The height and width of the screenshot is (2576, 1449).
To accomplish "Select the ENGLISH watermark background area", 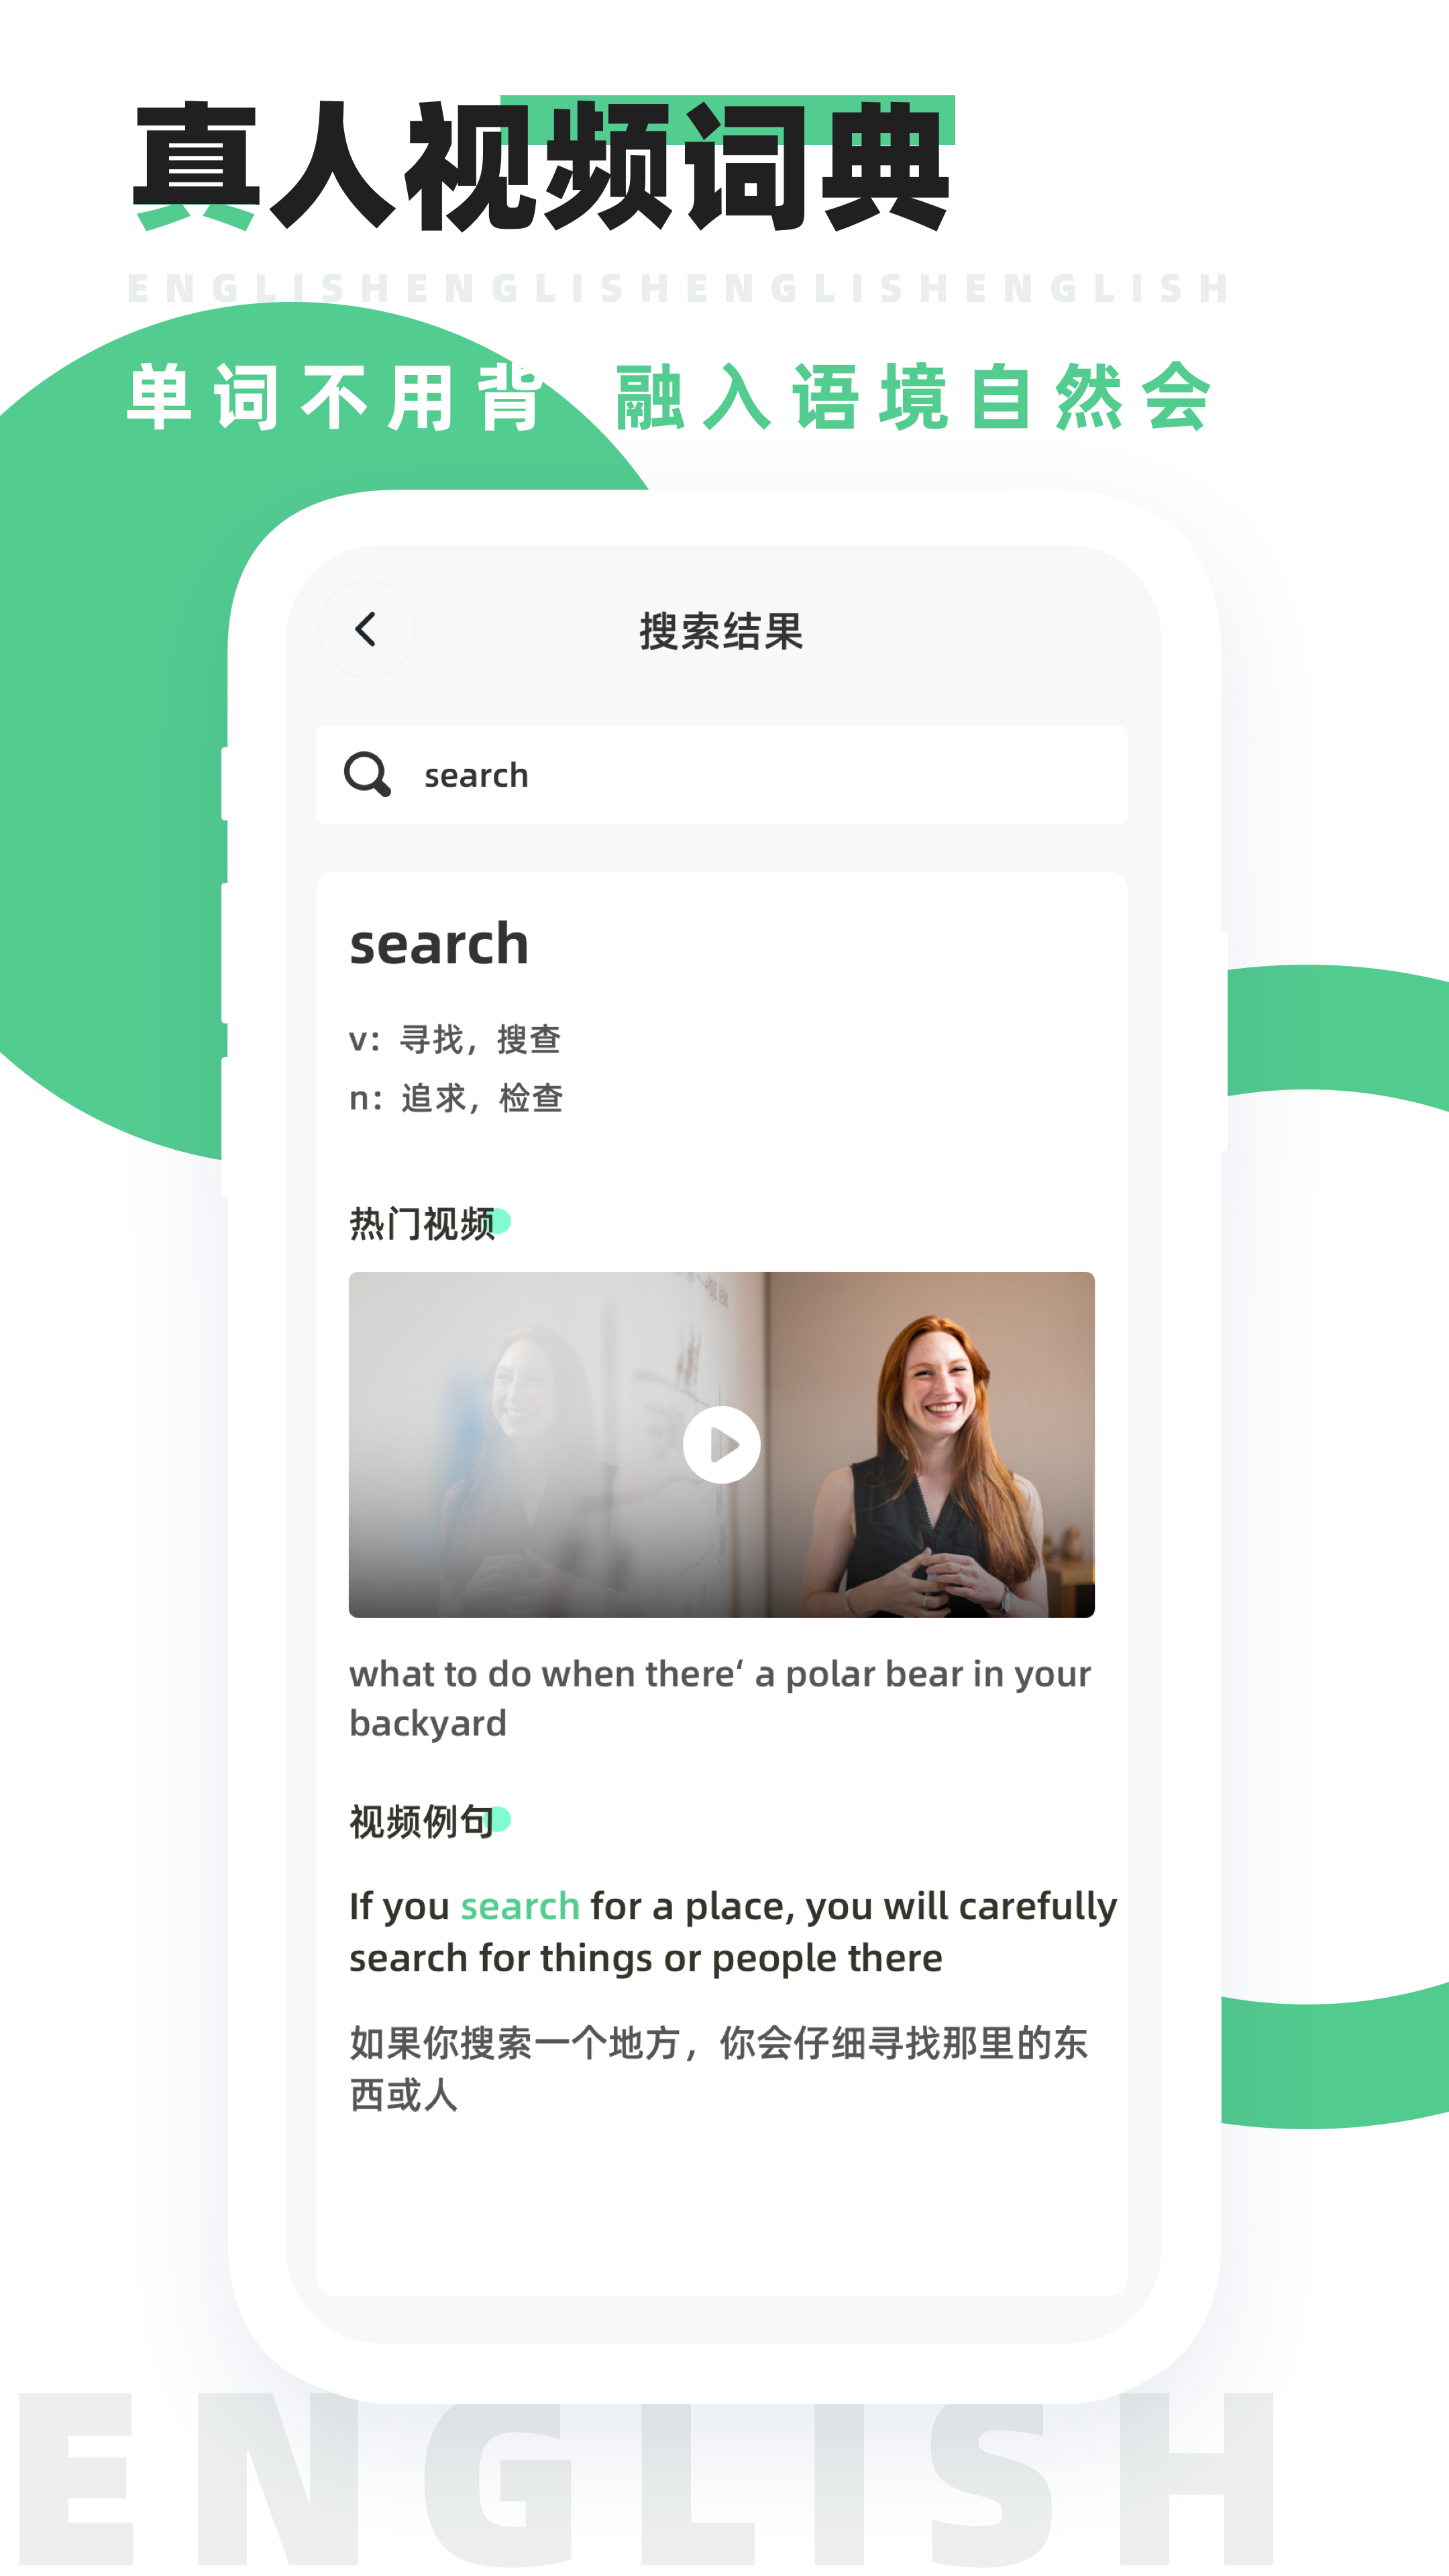I will tap(725, 2512).
